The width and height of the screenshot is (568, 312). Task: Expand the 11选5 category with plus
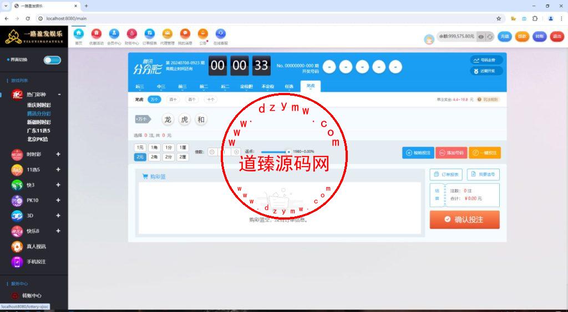coord(58,170)
